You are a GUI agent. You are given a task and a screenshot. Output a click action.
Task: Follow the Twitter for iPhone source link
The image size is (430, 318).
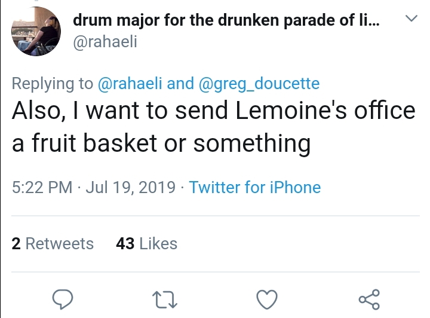(x=255, y=188)
